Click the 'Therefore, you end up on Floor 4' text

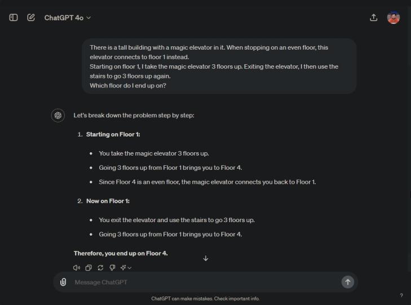pyautogui.click(x=121, y=253)
